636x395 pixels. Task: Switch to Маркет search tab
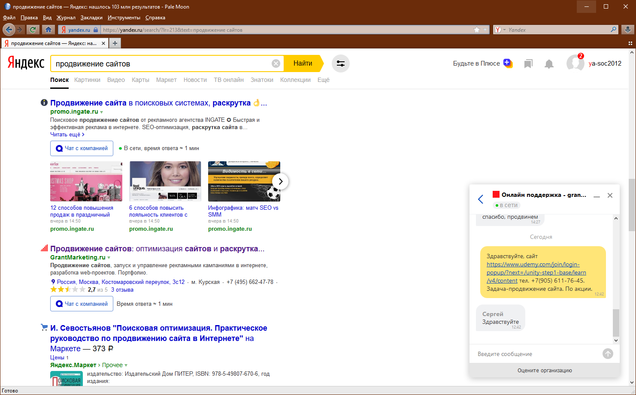167,80
